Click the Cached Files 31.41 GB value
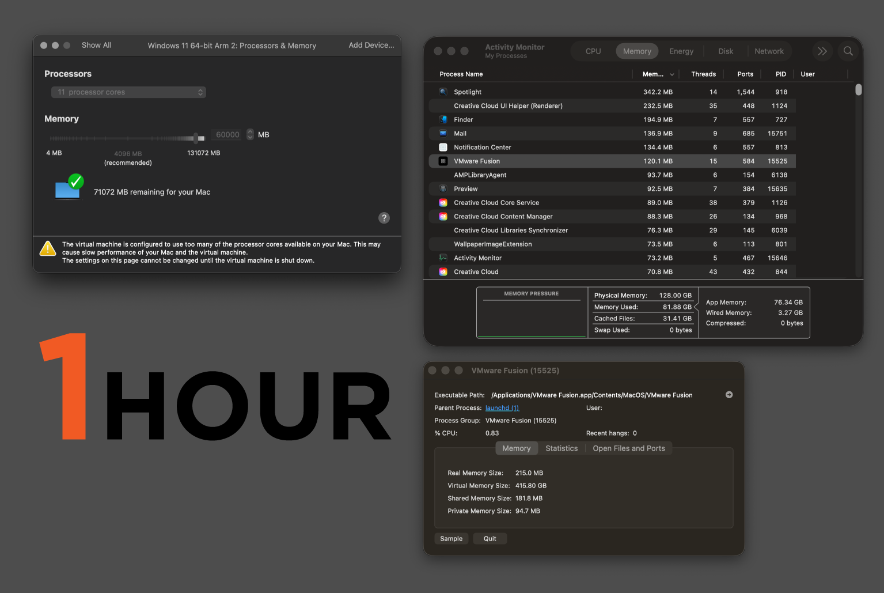This screenshot has height=593, width=884. pos(677,319)
